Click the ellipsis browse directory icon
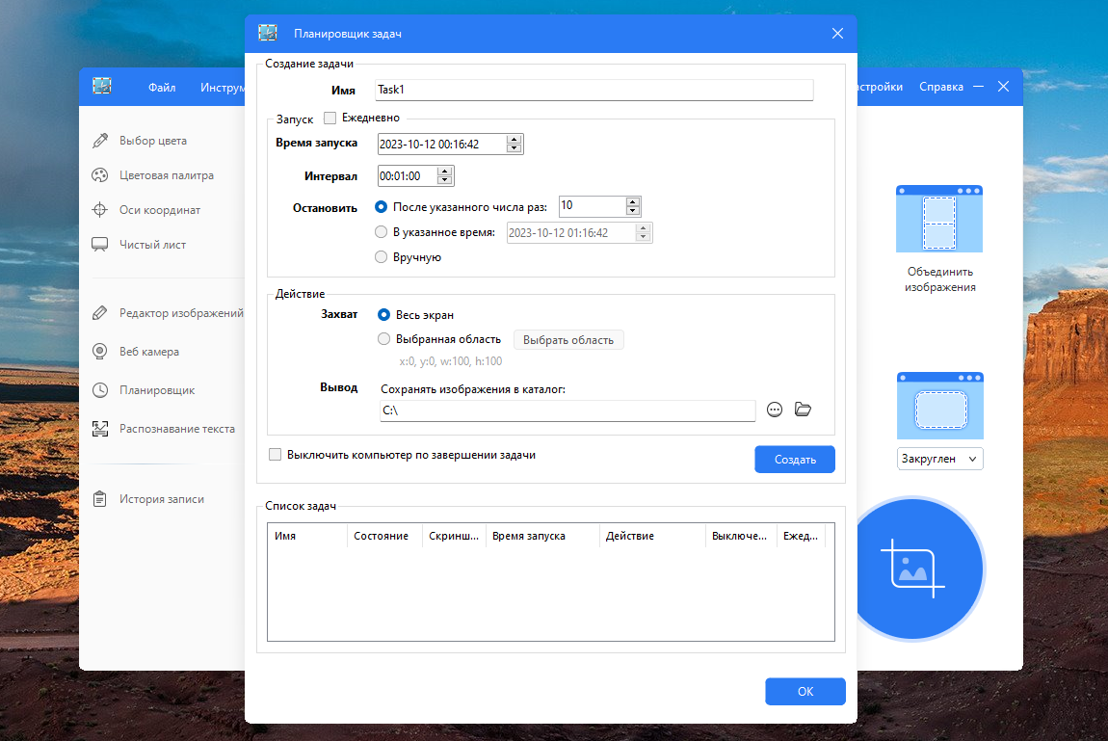 (x=775, y=410)
